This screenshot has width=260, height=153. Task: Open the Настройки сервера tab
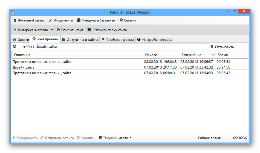(155, 39)
